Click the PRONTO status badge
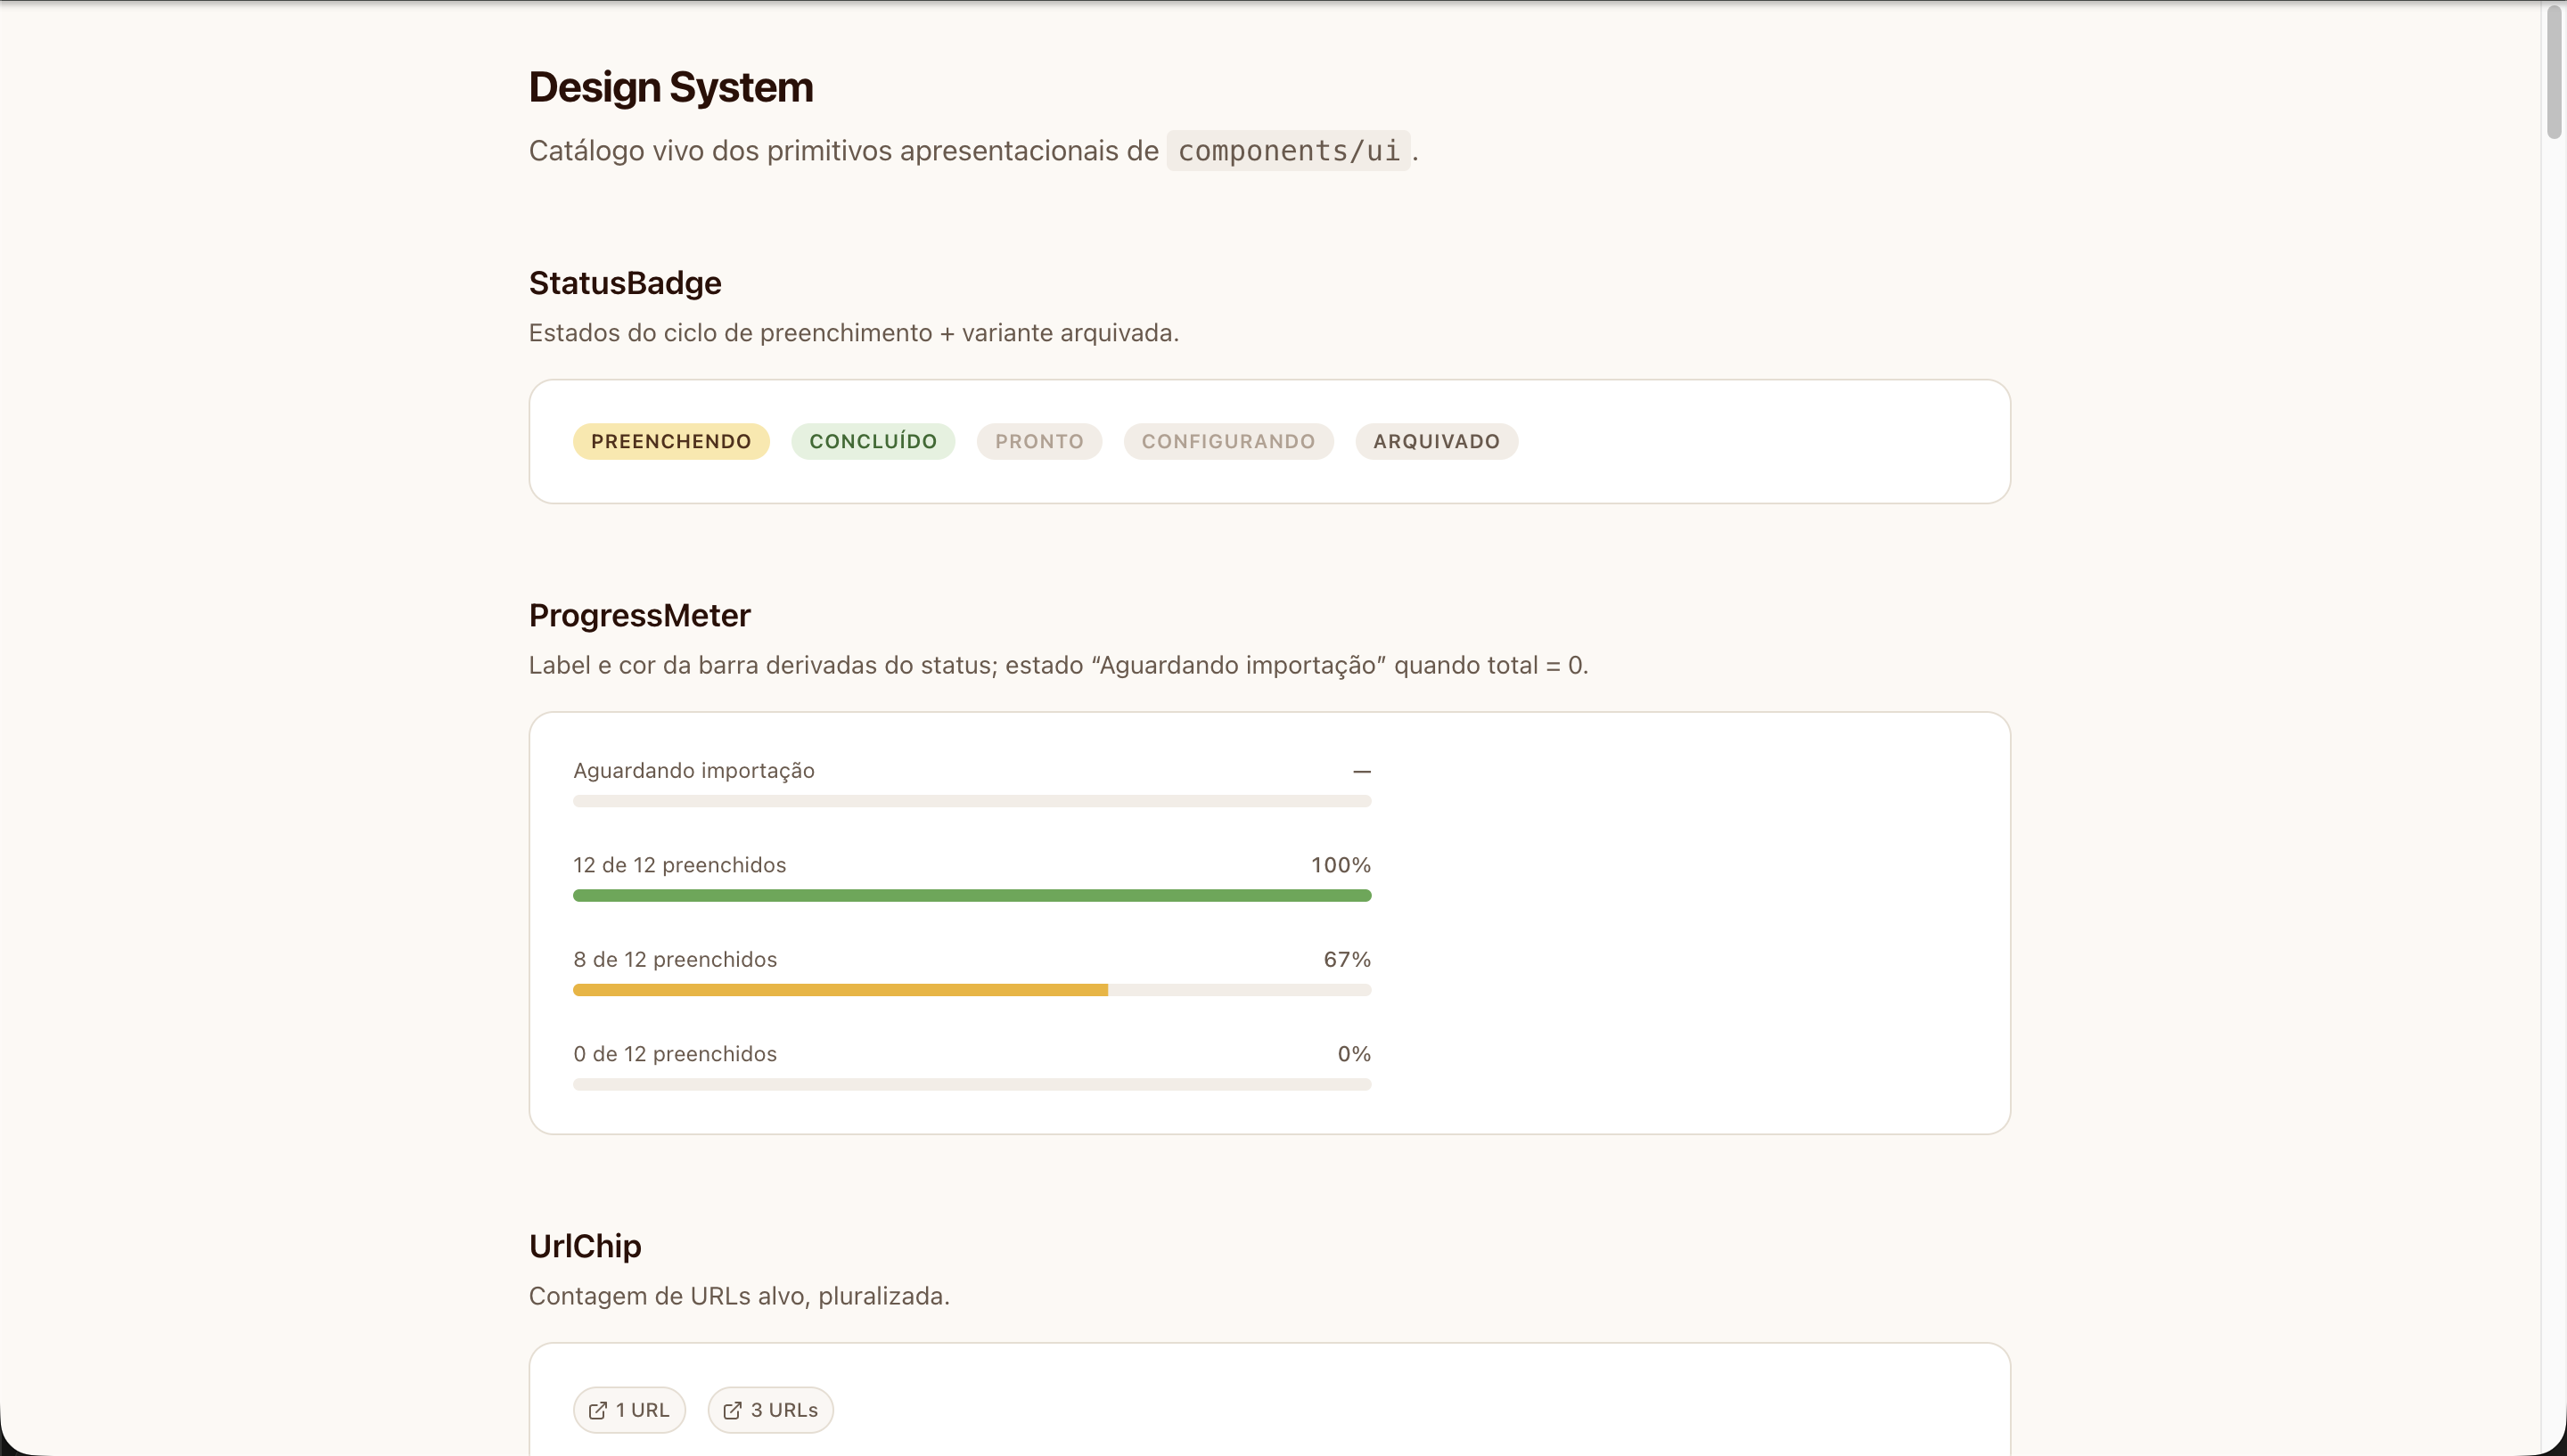 pos(1039,441)
